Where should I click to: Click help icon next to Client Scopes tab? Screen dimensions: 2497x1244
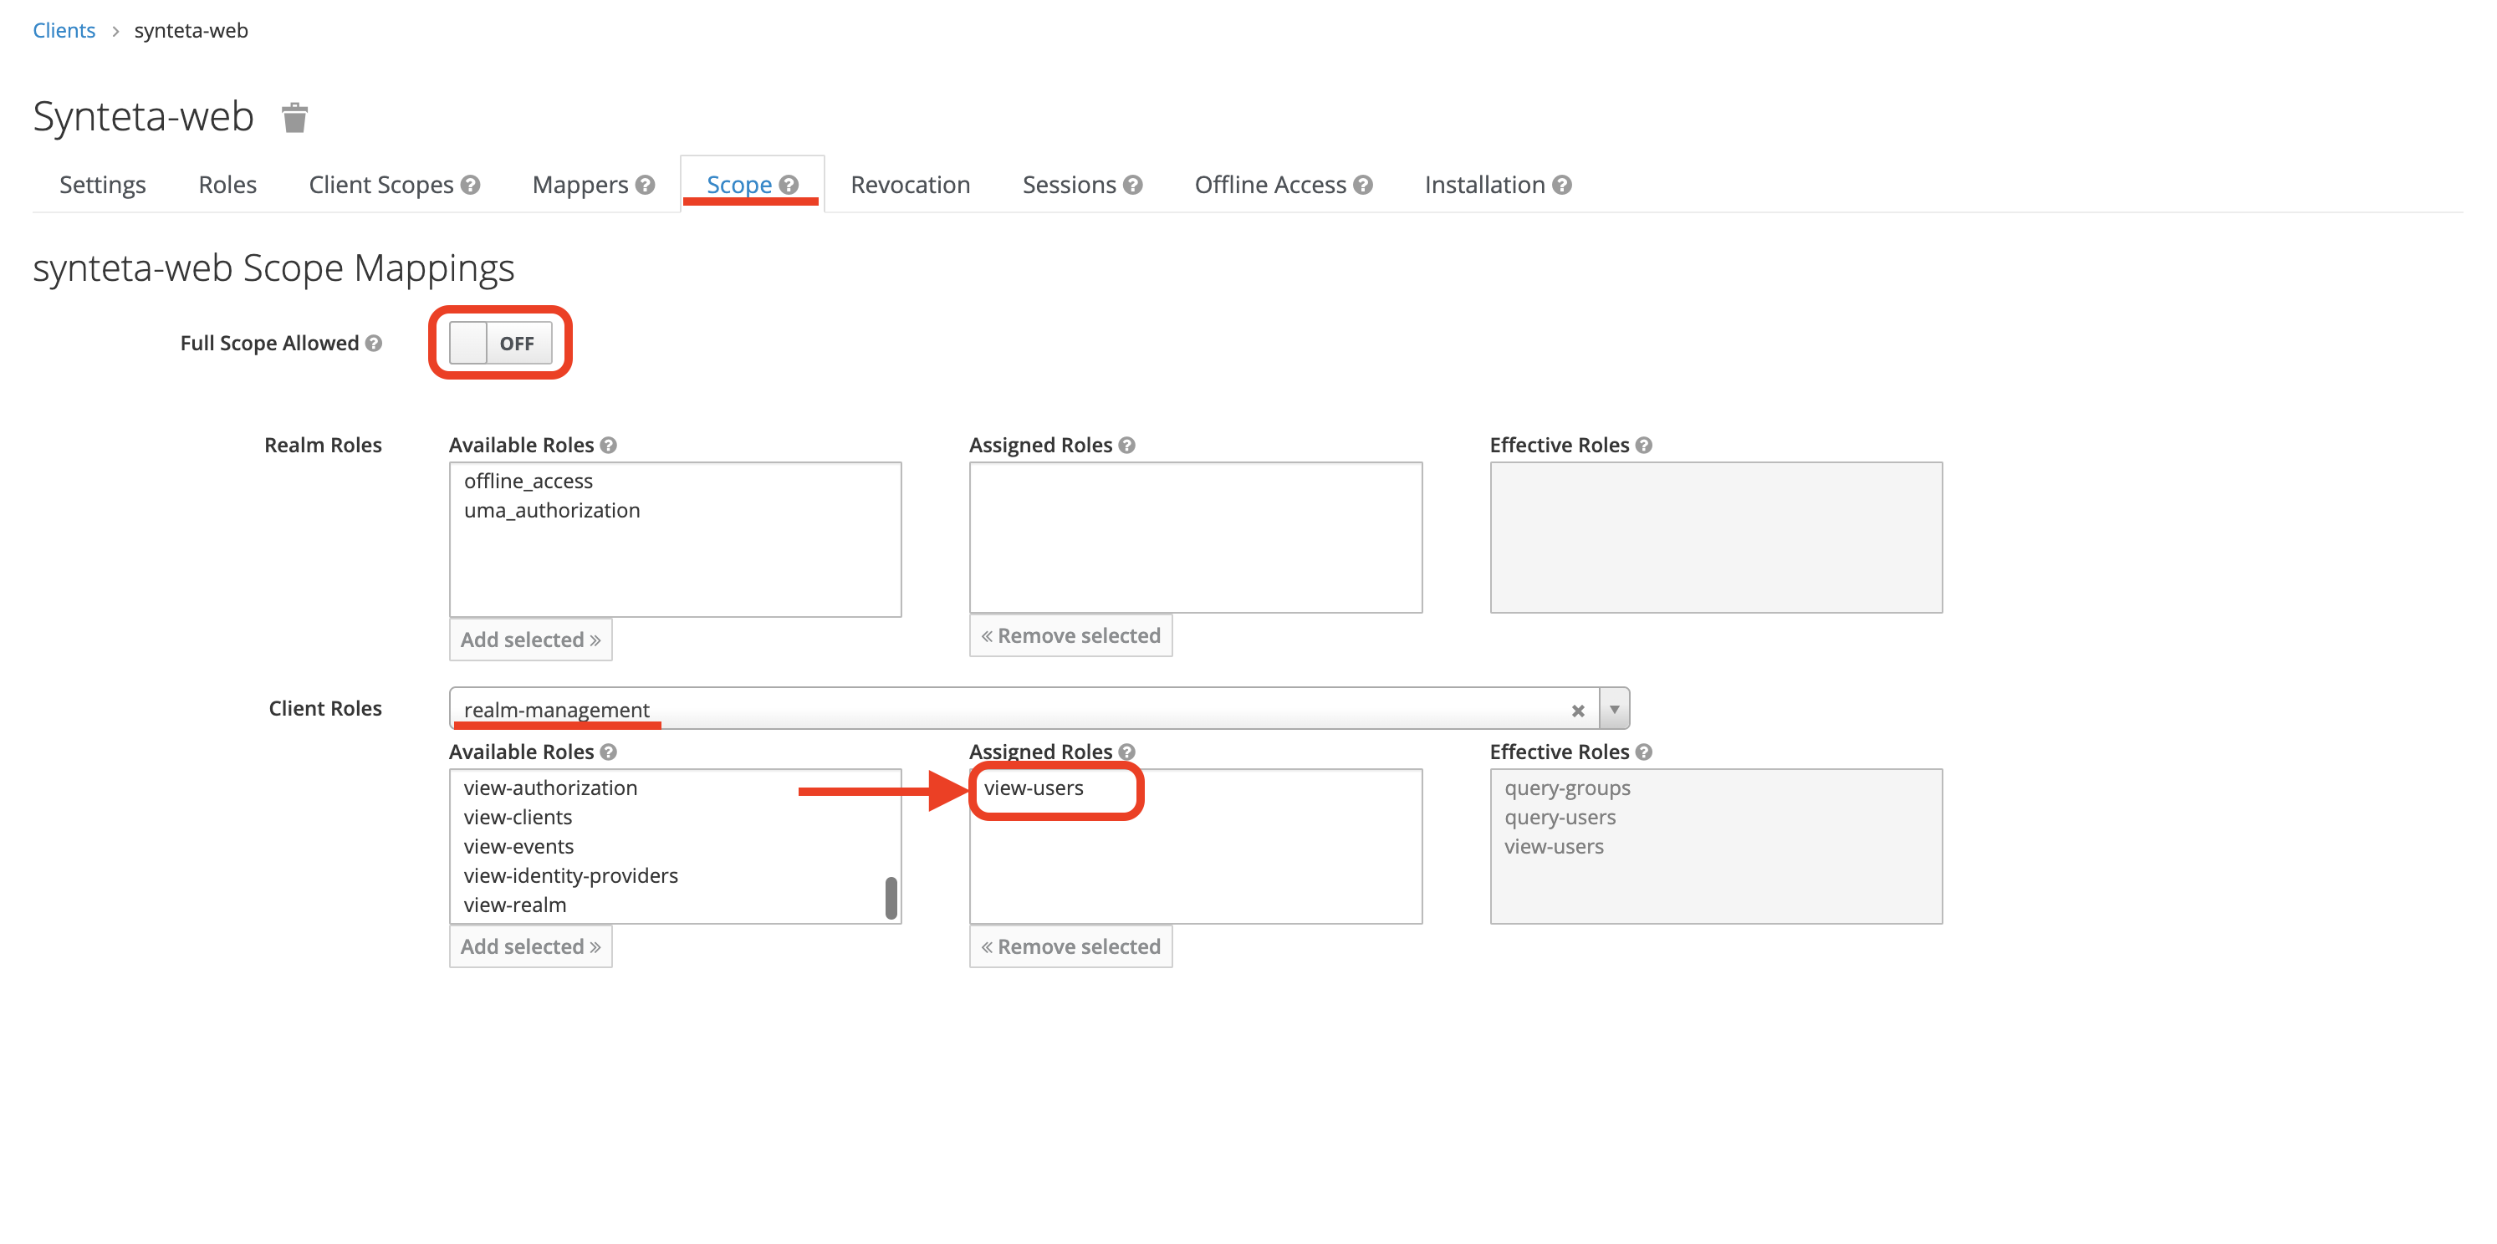[x=470, y=184]
